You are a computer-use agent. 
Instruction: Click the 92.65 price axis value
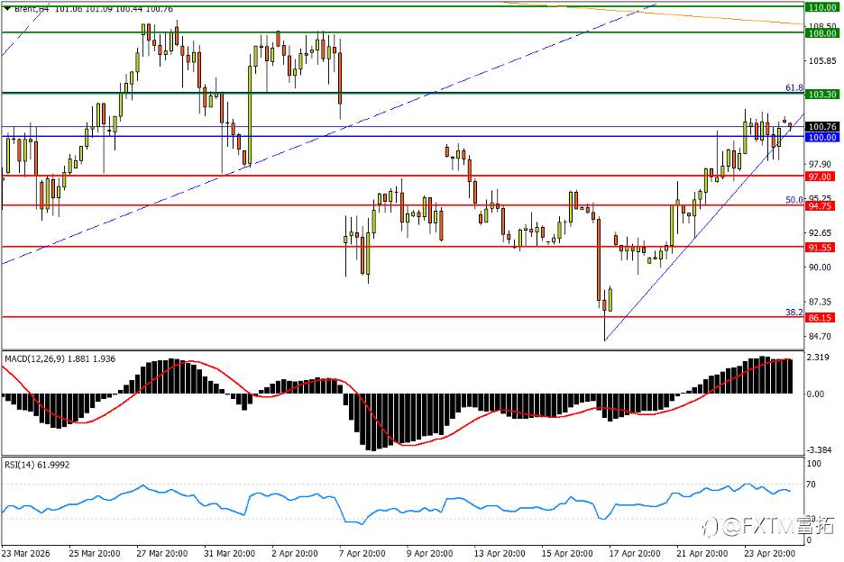coord(821,233)
